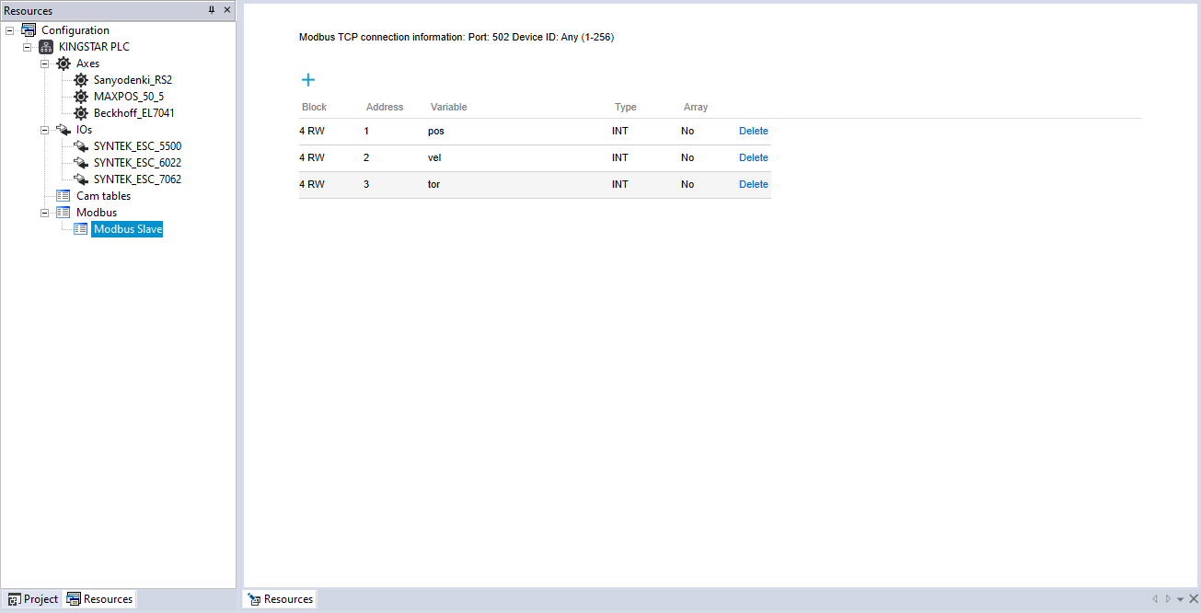Collapse the Modbus tree branch
This screenshot has height=613, width=1201.
44,213
